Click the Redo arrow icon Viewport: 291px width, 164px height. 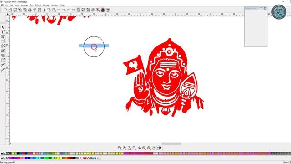pyautogui.click(x=69, y=10)
